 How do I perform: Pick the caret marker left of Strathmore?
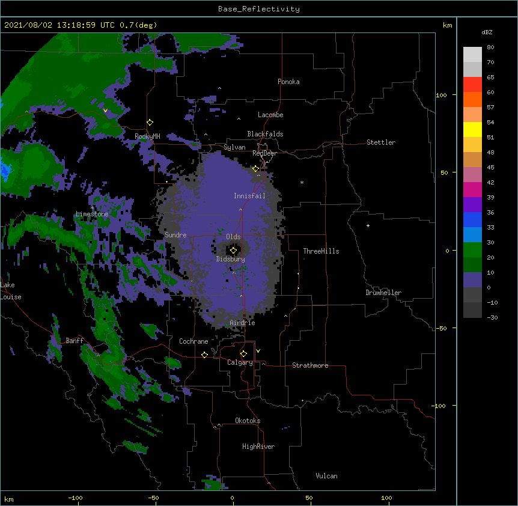(263, 364)
